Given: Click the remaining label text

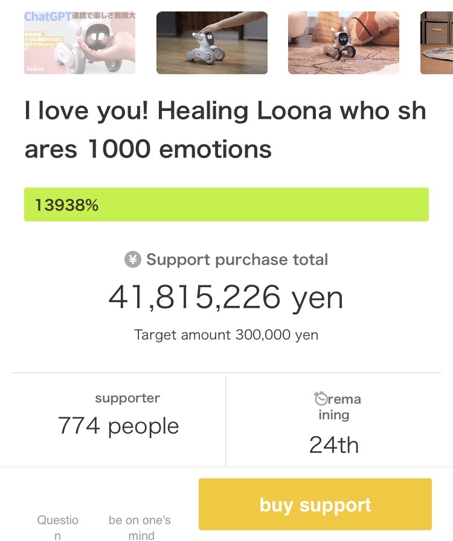Looking at the screenshot, I should [x=340, y=407].
